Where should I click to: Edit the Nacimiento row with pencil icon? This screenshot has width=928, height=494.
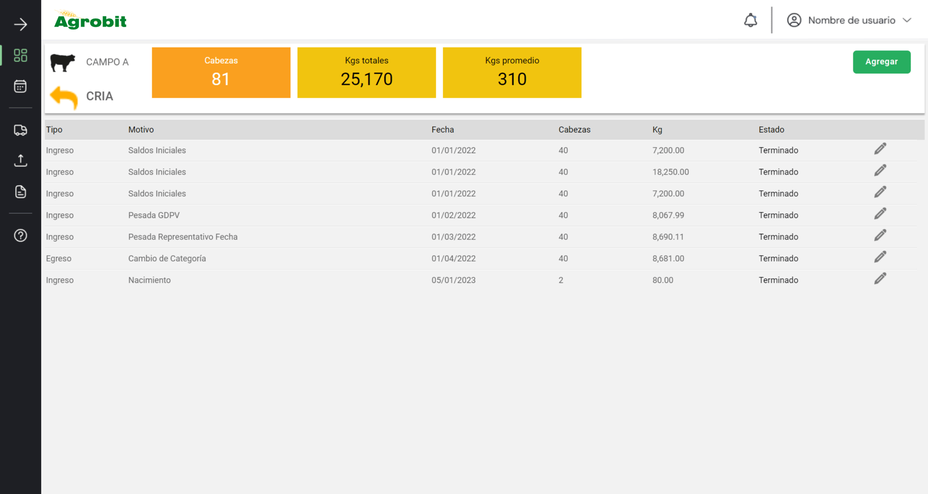coord(880,279)
